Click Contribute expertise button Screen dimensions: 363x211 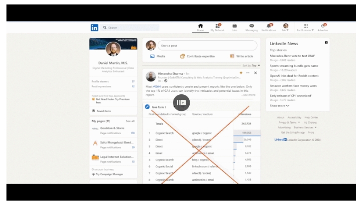(x=198, y=56)
